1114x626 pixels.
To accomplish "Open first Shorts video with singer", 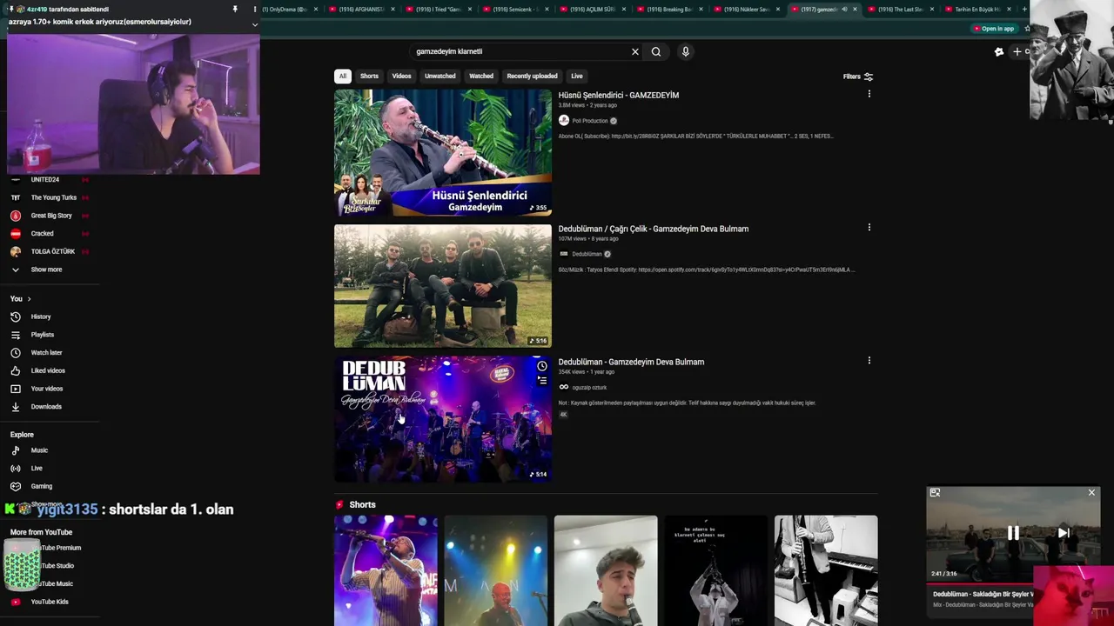I will tap(386, 570).
